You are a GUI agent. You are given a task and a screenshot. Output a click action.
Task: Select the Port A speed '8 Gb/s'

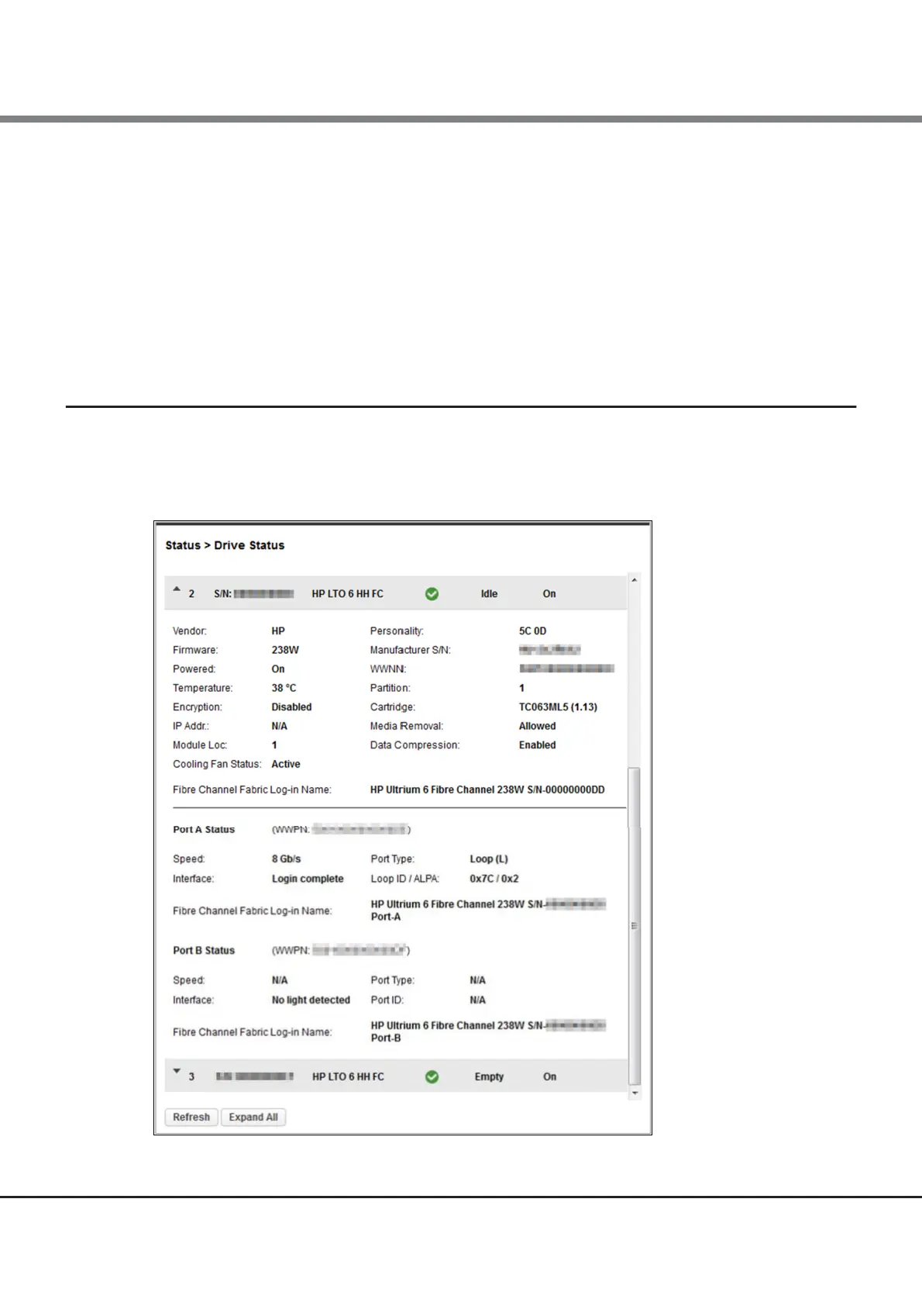pyautogui.click(x=286, y=859)
